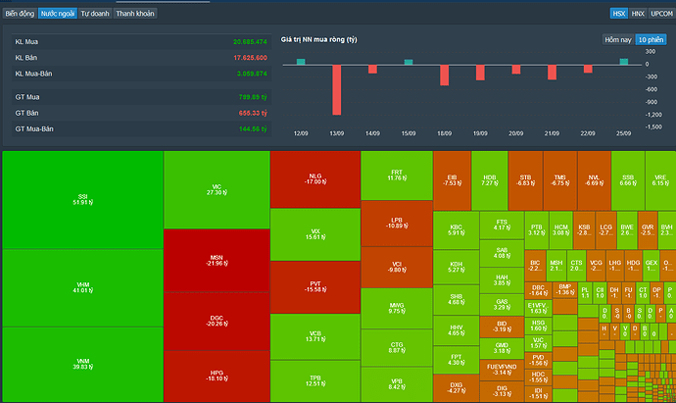Image resolution: width=676 pixels, height=403 pixels.
Task: Switch to the Biến động tab
Action: coord(20,14)
